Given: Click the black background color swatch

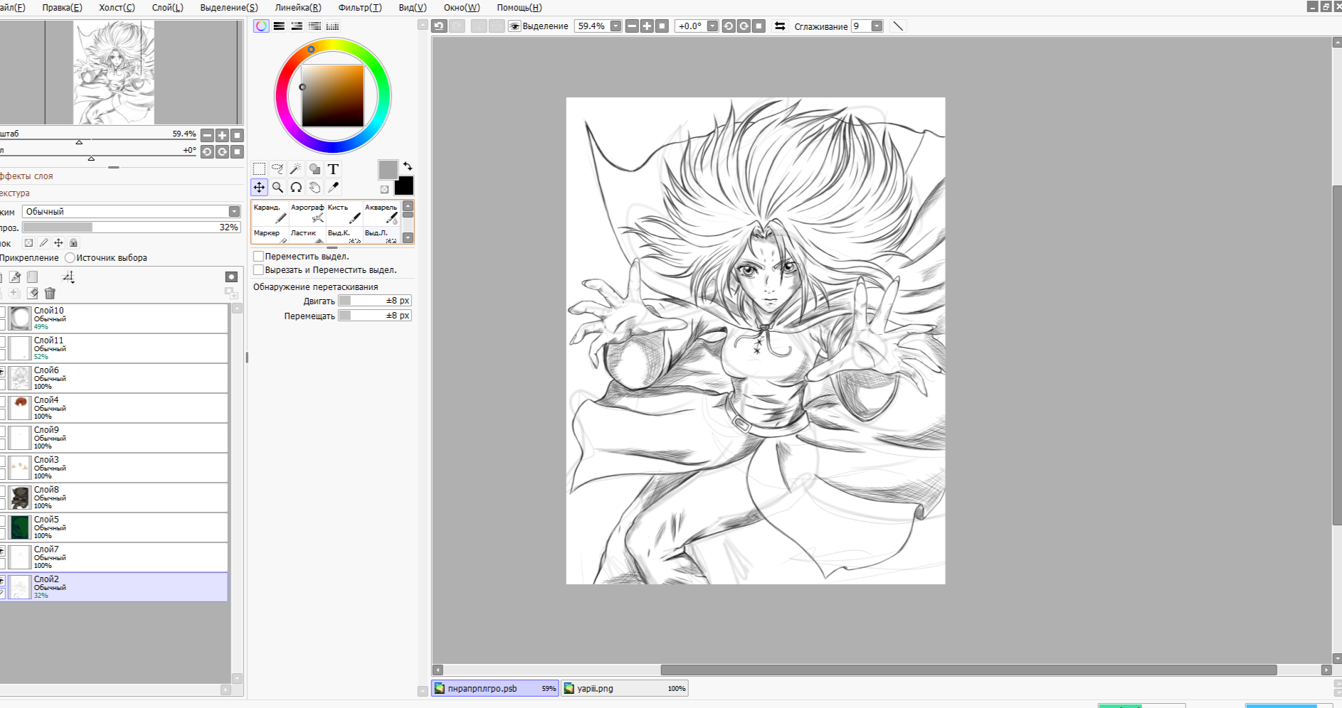Looking at the screenshot, I should tap(404, 186).
